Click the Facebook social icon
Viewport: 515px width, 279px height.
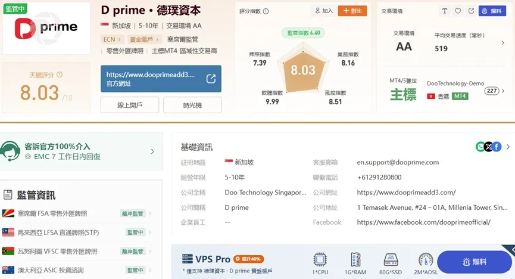tap(497, 147)
